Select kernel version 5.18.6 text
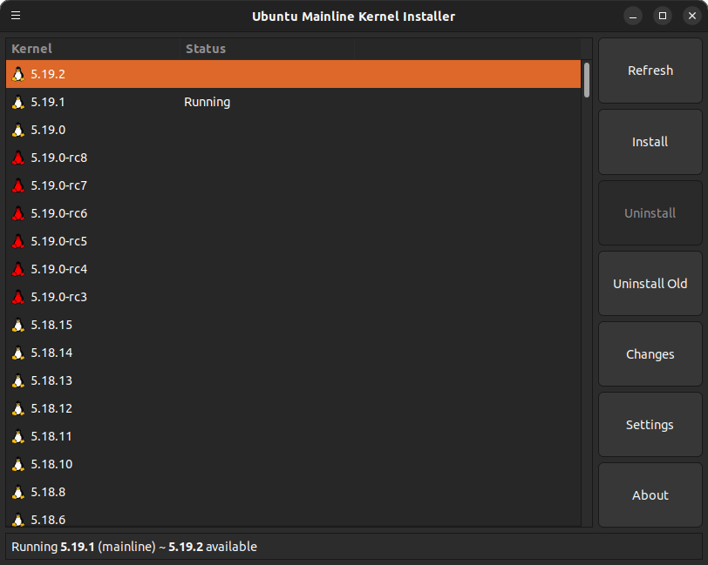The image size is (708, 565). click(x=48, y=520)
